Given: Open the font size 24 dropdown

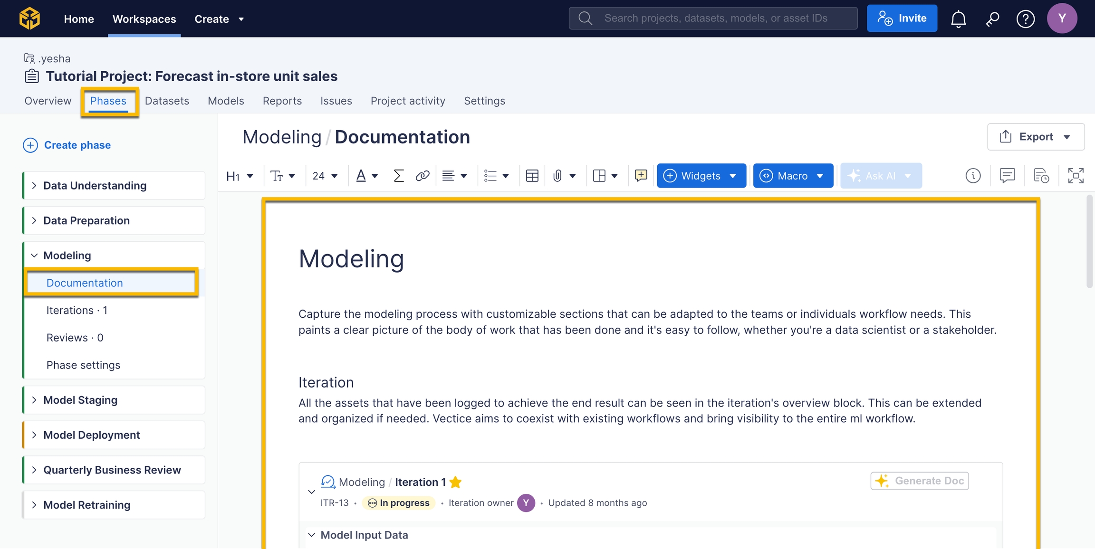Looking at the screenshot, I should (325, 176).
